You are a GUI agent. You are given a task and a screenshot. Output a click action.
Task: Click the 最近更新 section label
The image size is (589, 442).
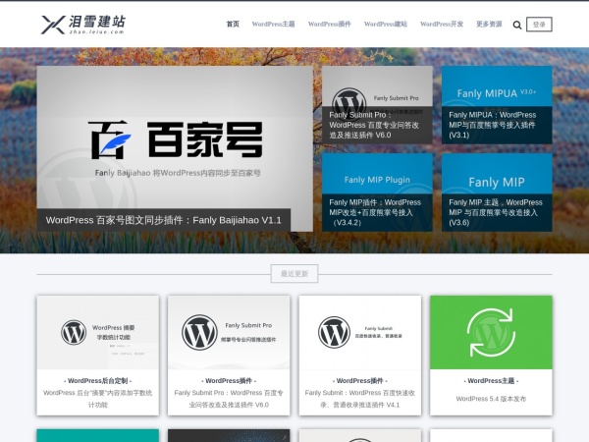tap(294, 274)
